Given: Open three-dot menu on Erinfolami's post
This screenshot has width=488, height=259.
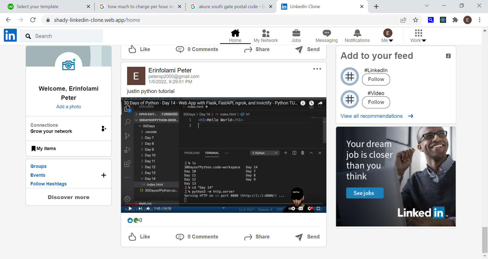Looking at the screenshot, I should 317,69.
